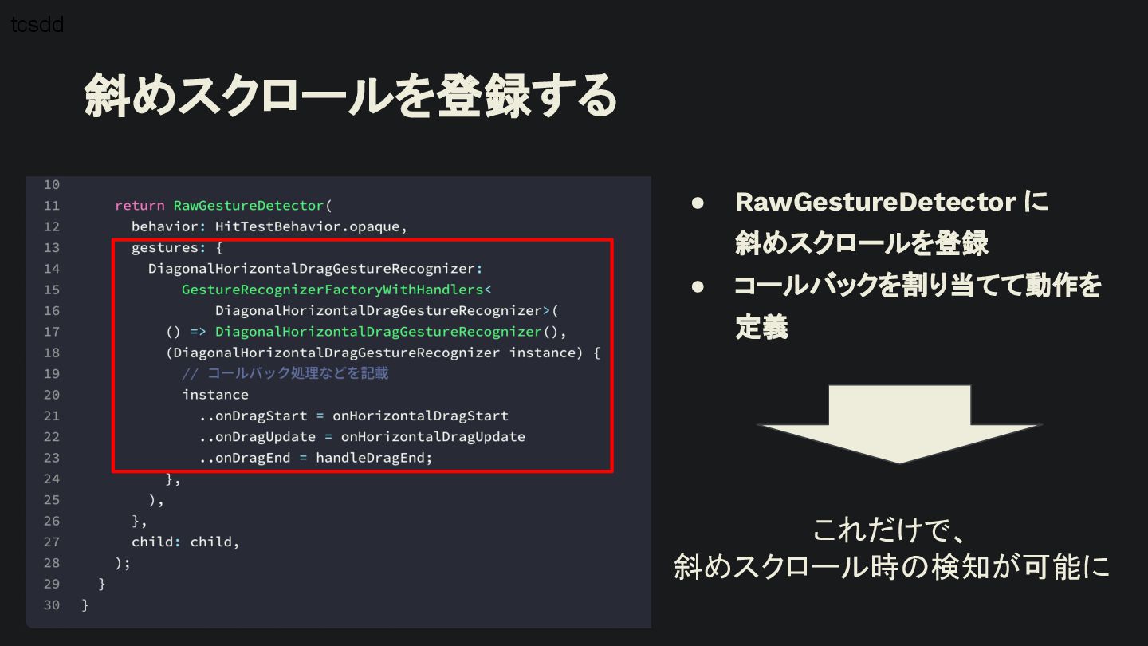Click ..onDragUpdate = onHorizontalDragUpdate line
The image size is (1148, 646).
pos(362,436)
